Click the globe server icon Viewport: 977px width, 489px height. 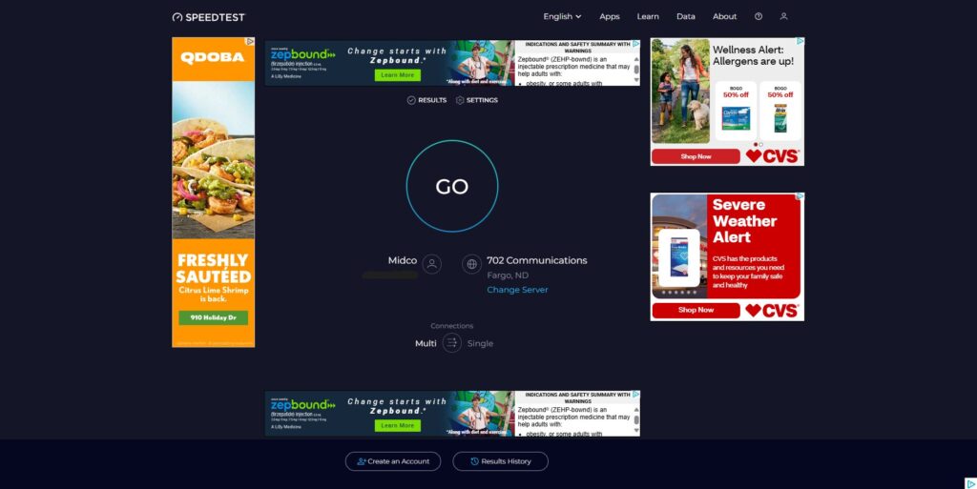tap(471, 264)
